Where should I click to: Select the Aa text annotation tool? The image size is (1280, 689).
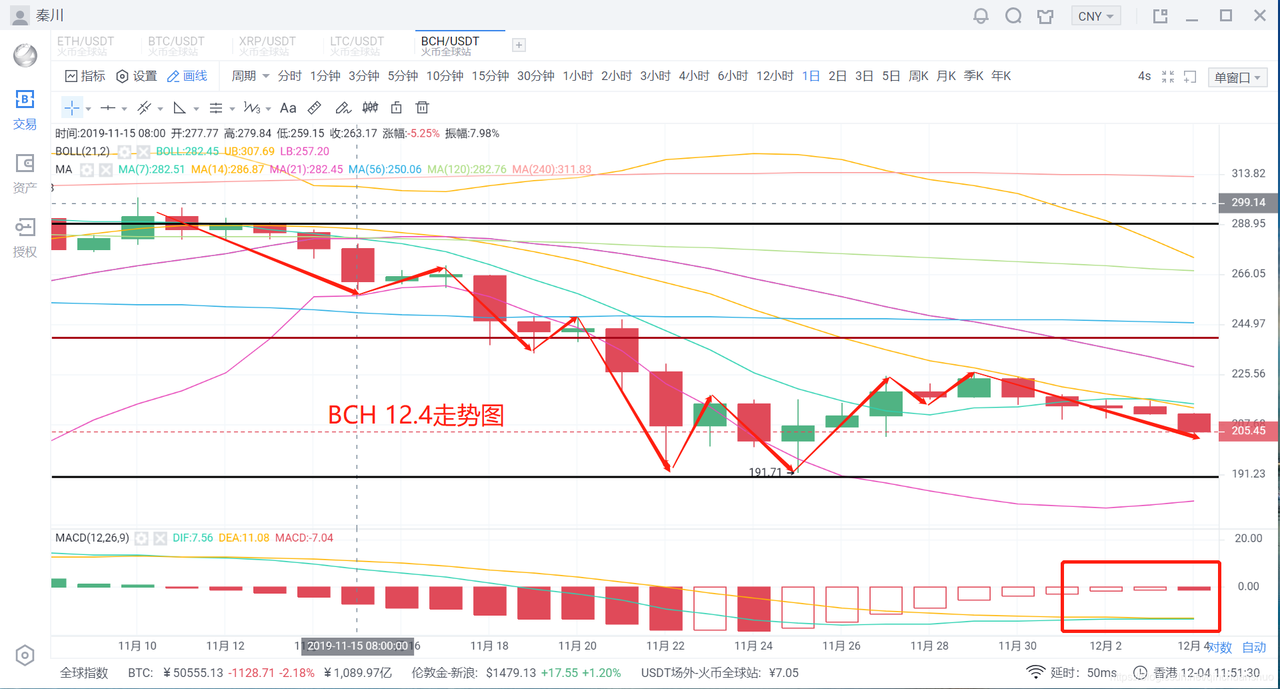coord(288,108)
